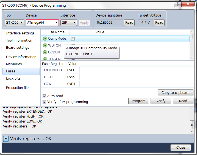The height and width of the screenshot is (155, 197).
Task: Click the log panel scrollbar up arrow
Action: [192, 109]
